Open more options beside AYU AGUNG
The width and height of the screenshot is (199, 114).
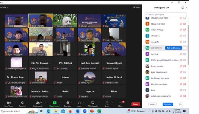pos(185,48)
